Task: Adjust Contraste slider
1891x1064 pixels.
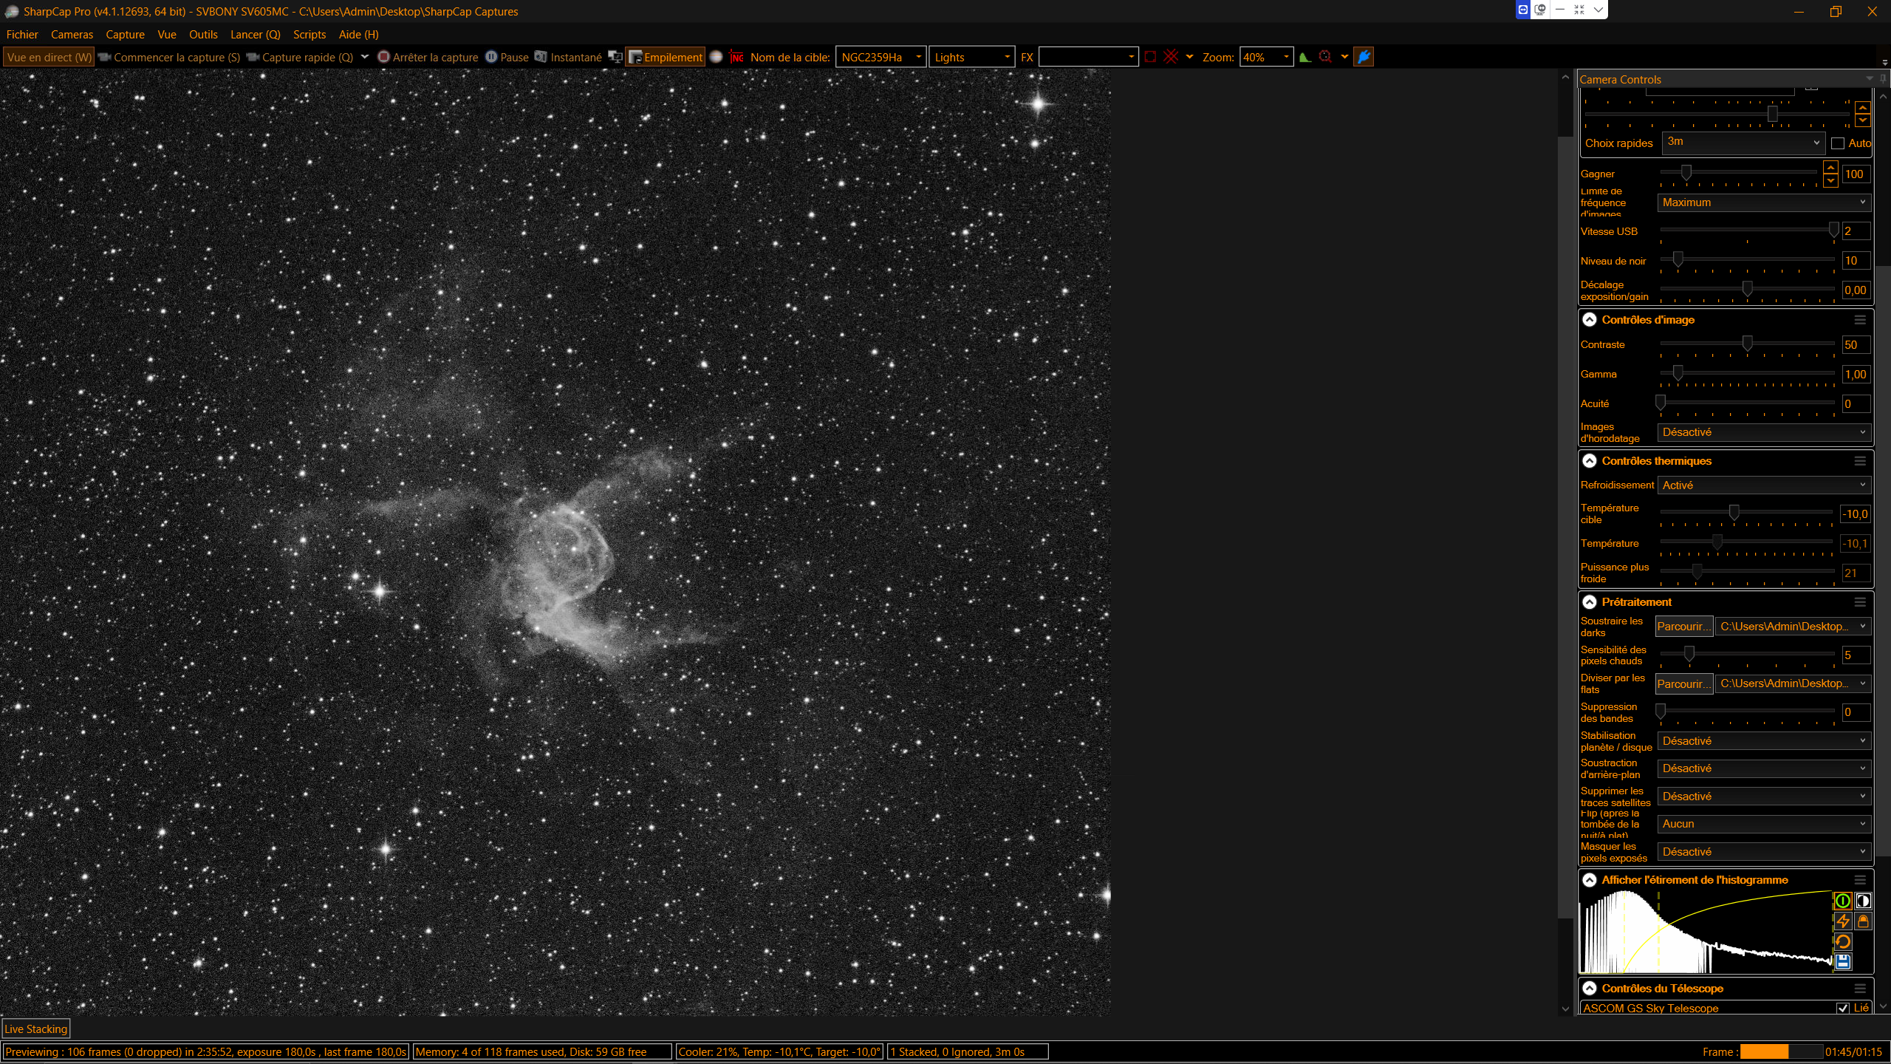Action: pyautogui.click(x=1747, y=344)
